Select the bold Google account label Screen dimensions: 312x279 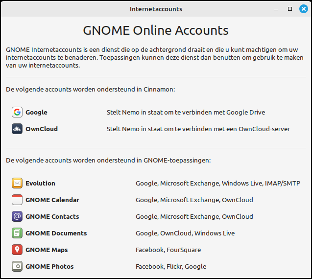[x=36, y=113]
